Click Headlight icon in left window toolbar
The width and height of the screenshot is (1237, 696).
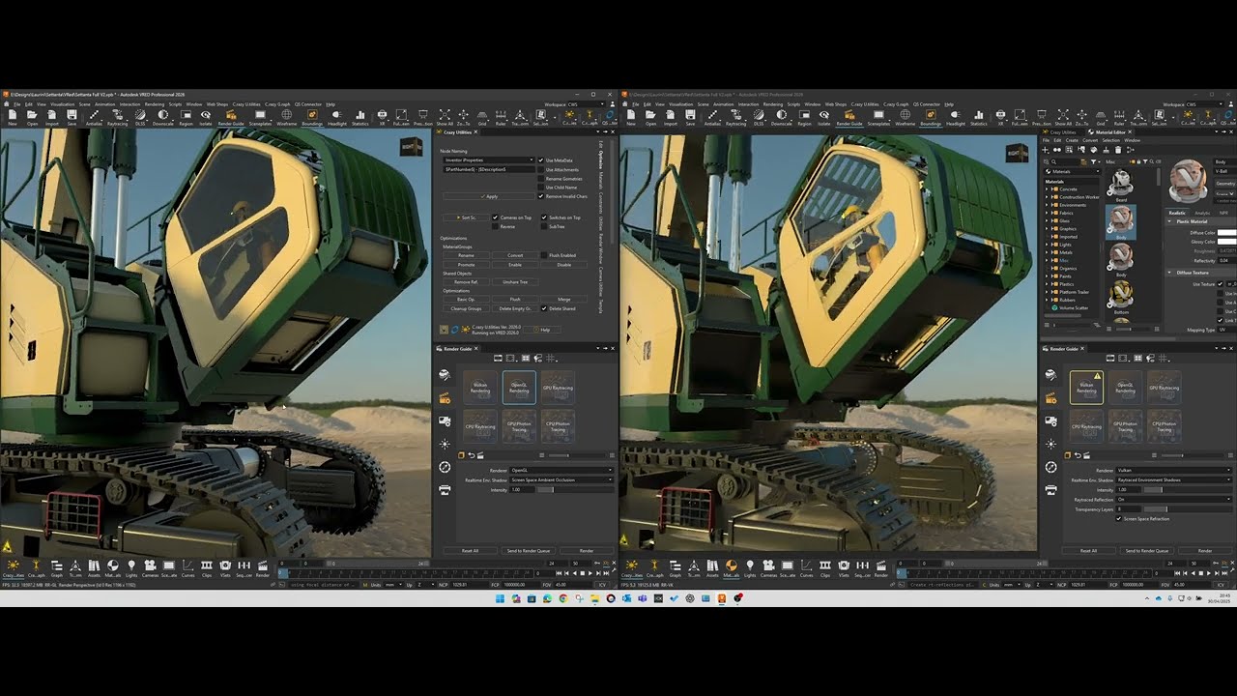point(336,117)
